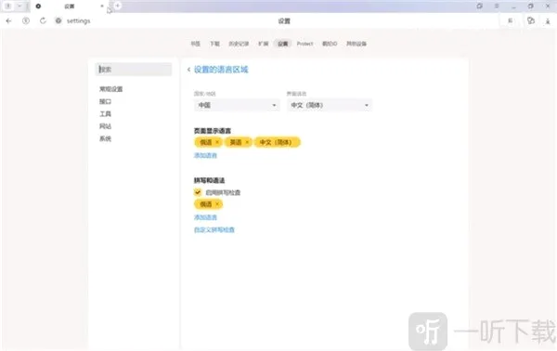
Task: Go back using the browser back arrow
Action: pos(9,21)
